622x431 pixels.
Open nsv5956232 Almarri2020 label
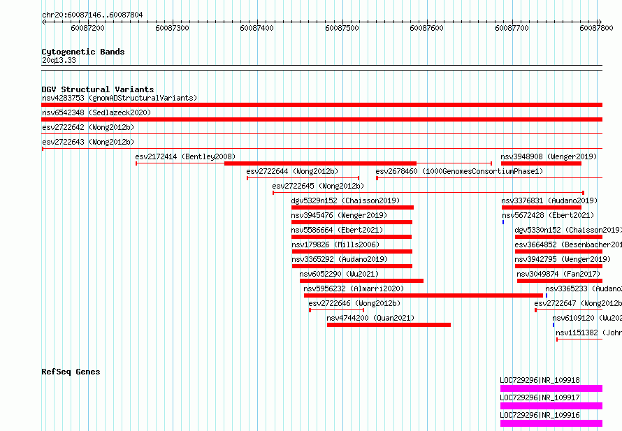click(x=354, y=288)
